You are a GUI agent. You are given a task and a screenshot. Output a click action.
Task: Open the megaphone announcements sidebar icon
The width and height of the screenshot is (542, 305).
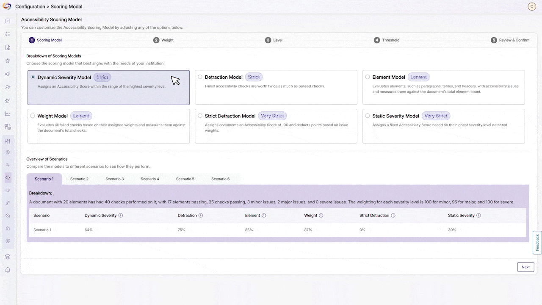click(8, 74)
